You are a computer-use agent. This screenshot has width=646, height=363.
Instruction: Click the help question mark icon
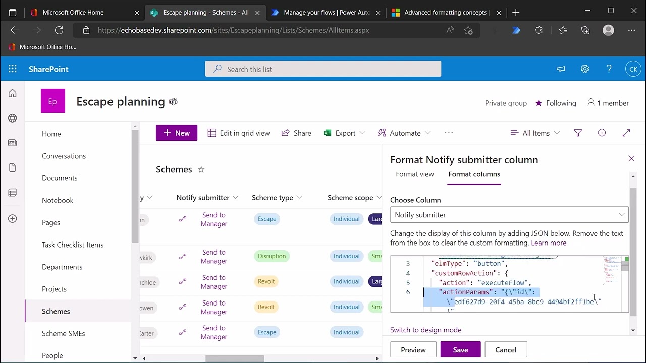point(609,69)
